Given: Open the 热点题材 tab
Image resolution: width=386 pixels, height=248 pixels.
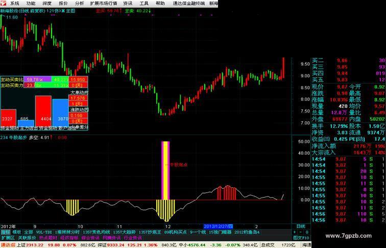Looking at the screenshot, I should tap(48, 238).
